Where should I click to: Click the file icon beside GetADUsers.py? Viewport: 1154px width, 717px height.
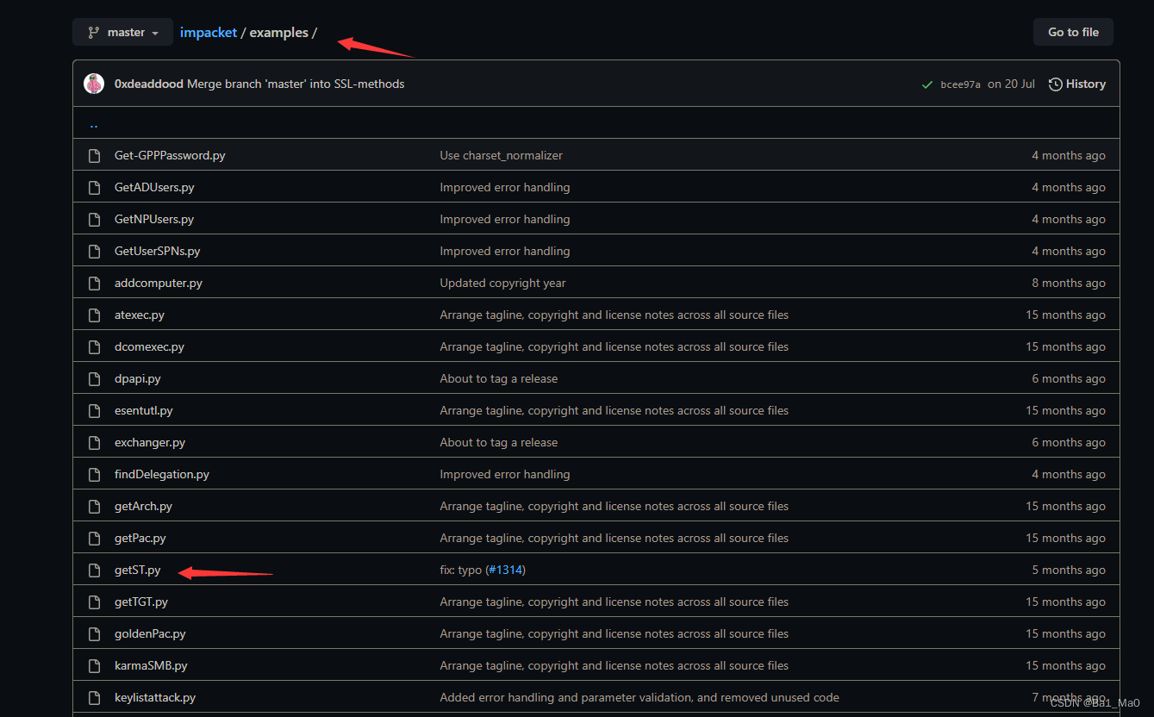point(95,187)
